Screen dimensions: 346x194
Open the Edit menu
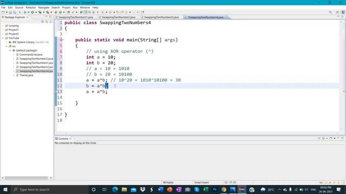10,8
